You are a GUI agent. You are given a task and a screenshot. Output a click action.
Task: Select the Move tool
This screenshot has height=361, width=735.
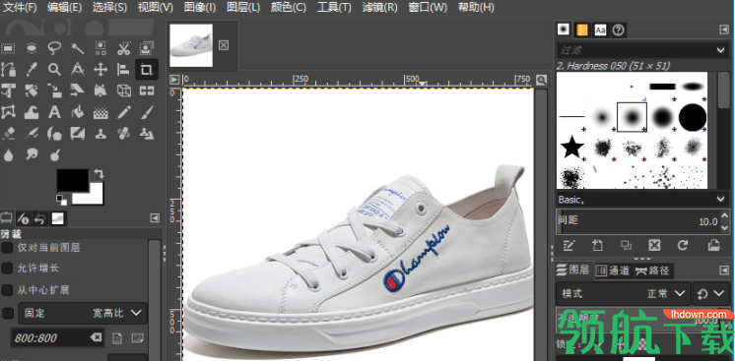100,70
